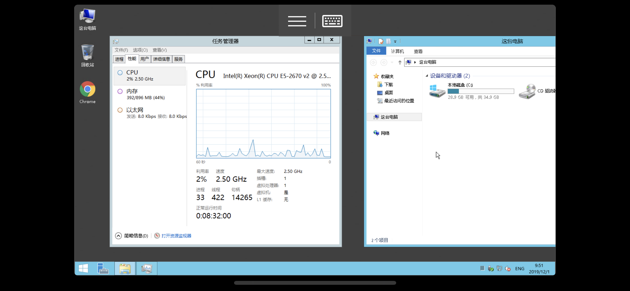This screenshot has height=291, width=630.
Task: Open the resource monitor link (打开资源监视器)
Action: tap(176, 236)
